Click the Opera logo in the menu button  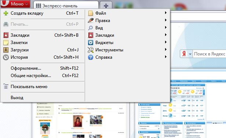pyautogui.click(x=5, y=3)
